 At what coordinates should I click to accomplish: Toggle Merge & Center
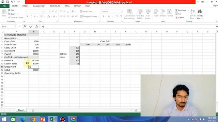click(x=89, y=17)
